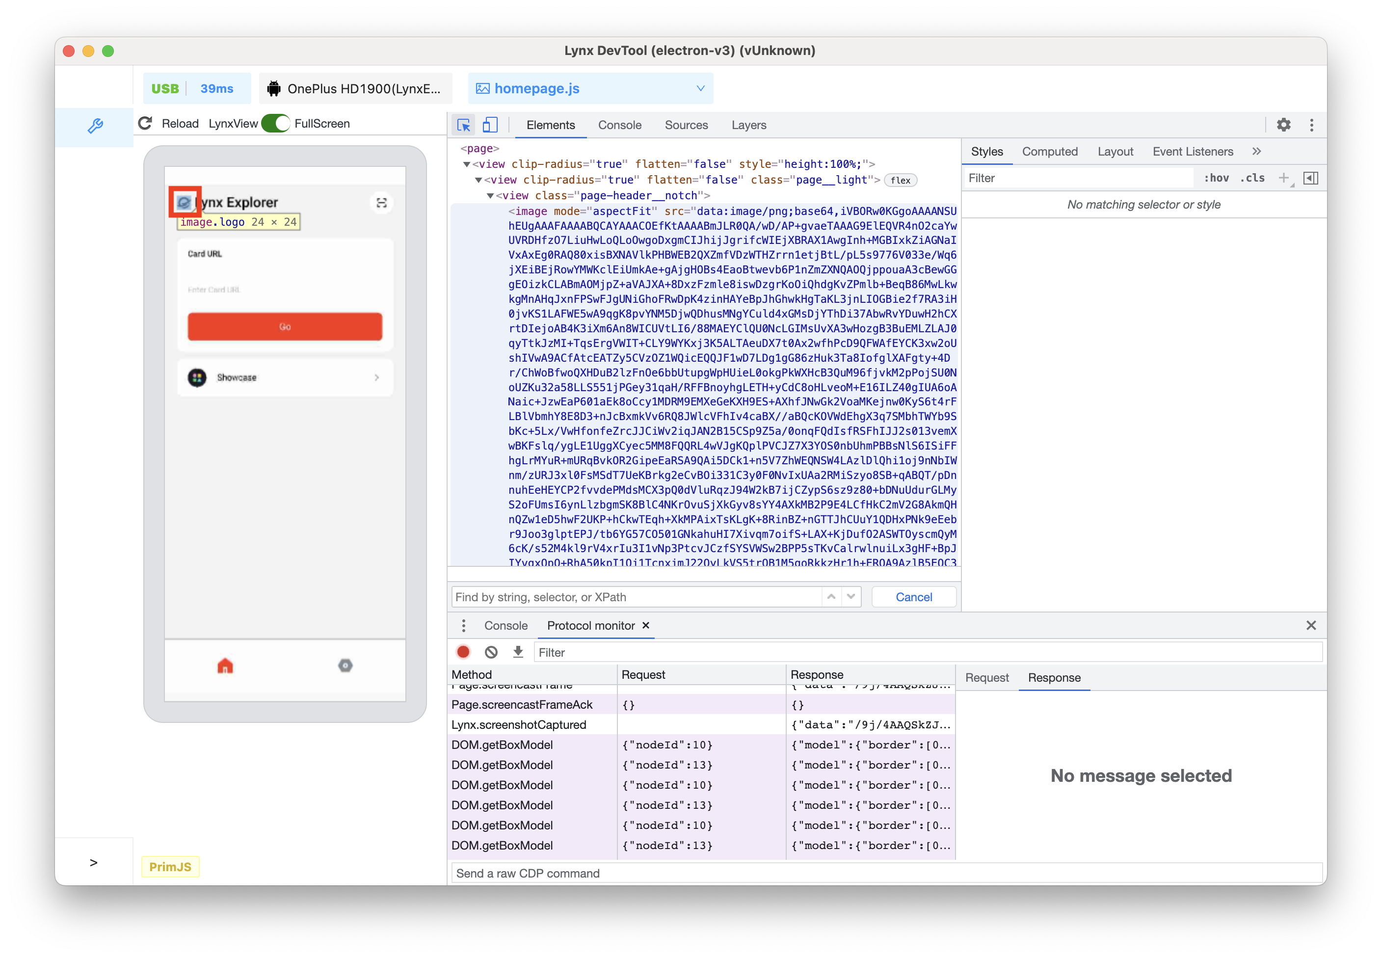Image resolution: width=1382 pixels, height=958 pixels.
Task: Toggle the LynxView switch
Action: 276,124
